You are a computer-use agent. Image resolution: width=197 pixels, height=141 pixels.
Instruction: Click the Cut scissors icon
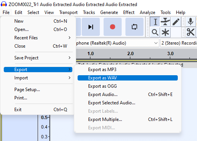(x=191, y=32)
